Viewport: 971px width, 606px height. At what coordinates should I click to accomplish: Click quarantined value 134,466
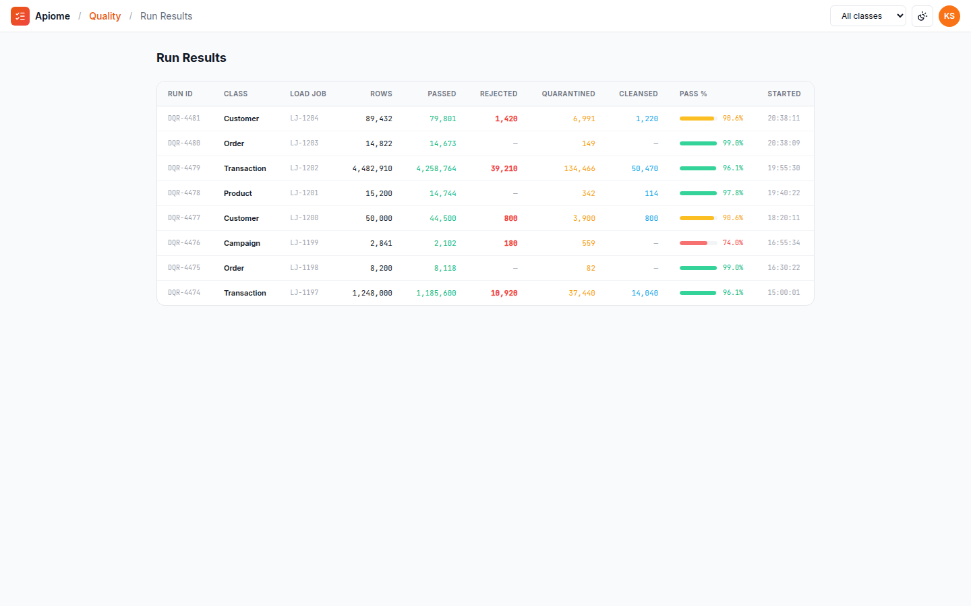tap(580, 168)
